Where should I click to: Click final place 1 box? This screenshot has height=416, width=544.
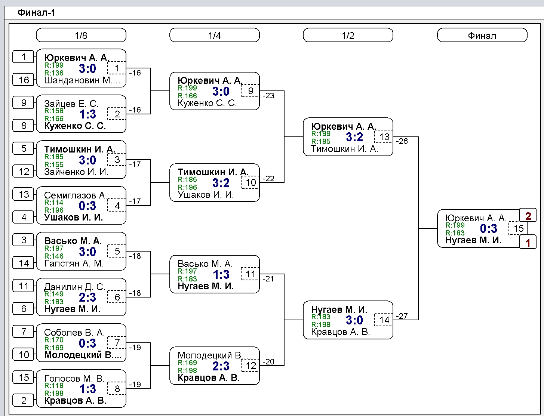(528, 243)
